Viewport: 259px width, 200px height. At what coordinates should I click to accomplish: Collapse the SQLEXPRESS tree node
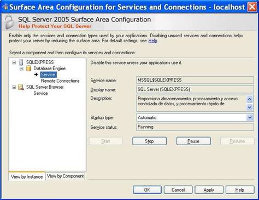14,62
